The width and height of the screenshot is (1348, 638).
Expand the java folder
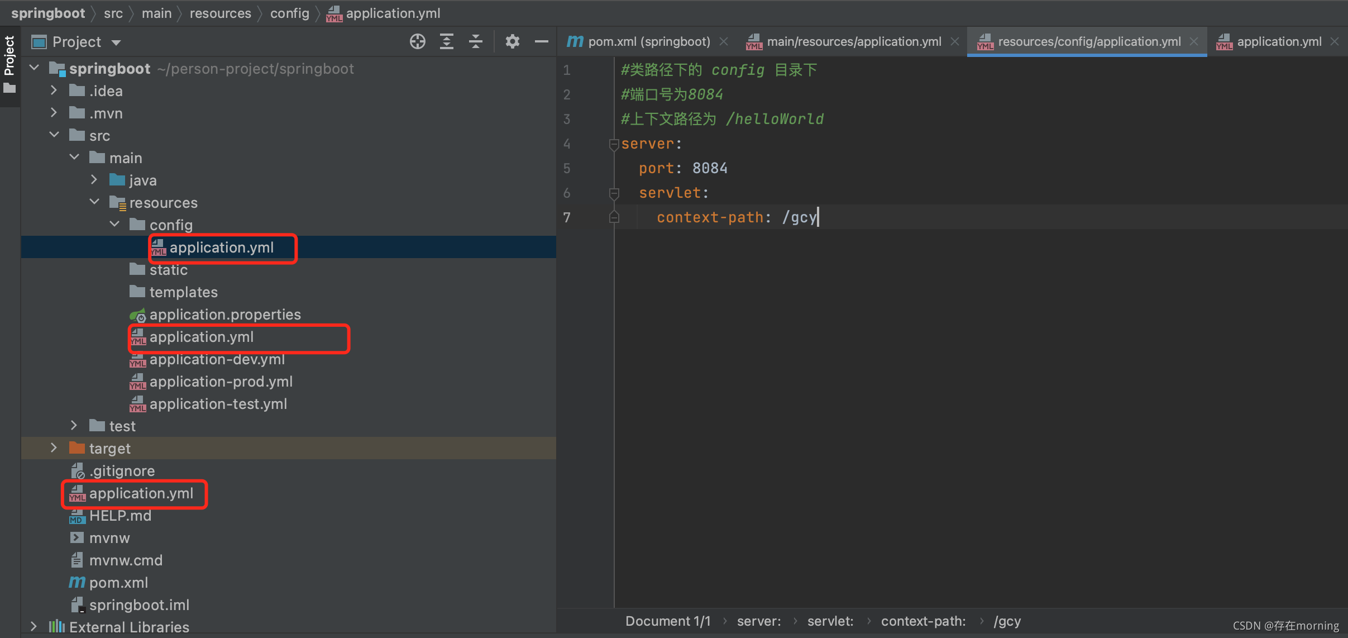[94, 179]
